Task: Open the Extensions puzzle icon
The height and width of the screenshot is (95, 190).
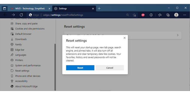Action: [x=151, y=15]
